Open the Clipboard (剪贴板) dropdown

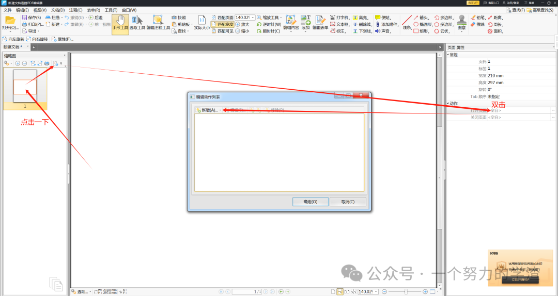point(193,24)
